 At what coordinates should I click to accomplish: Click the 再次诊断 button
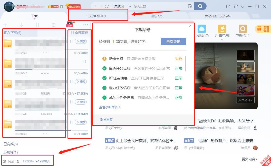[x=173, y=42]
